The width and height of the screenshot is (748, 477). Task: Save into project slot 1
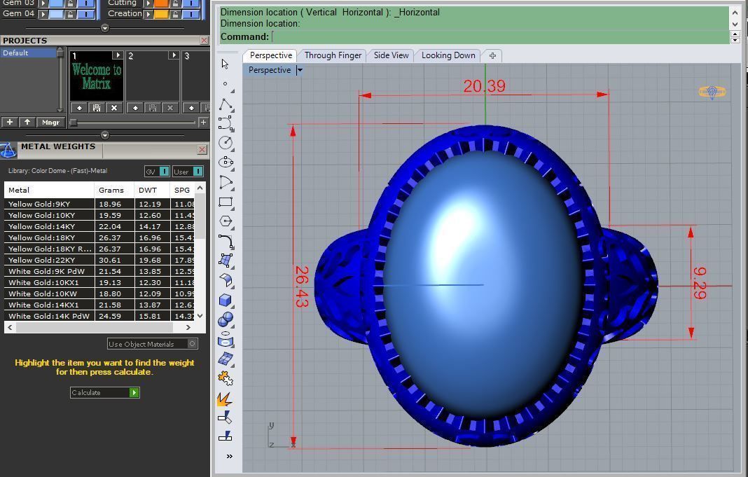point(97,108)
